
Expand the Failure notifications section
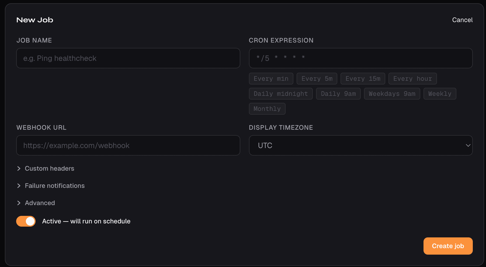(x=55, y=186)
